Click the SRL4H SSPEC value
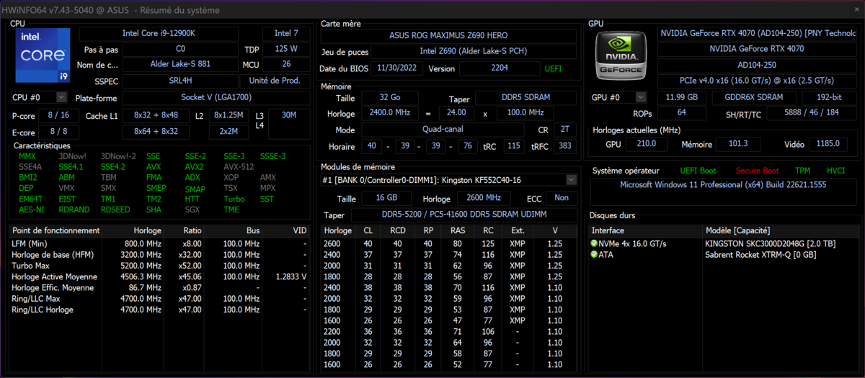 [x=180, y=81]
